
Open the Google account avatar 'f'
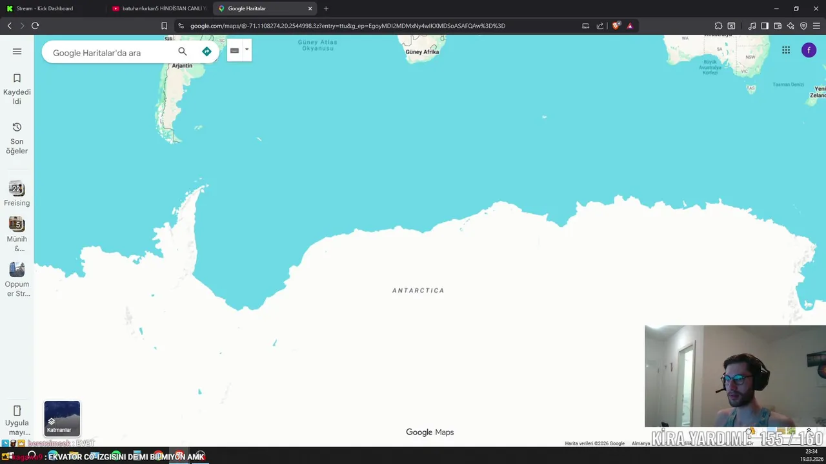click(809, 50)
